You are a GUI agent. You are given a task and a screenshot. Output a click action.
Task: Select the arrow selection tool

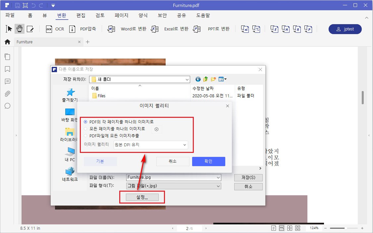click(x=9, y=29)
